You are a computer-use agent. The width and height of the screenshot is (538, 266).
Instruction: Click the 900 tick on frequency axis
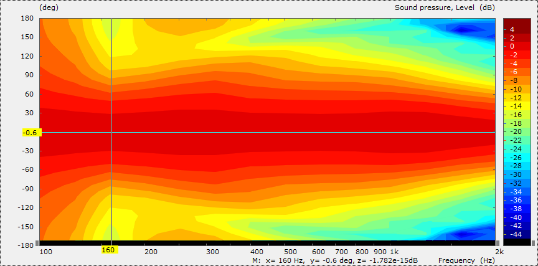(x=379, y=252)
